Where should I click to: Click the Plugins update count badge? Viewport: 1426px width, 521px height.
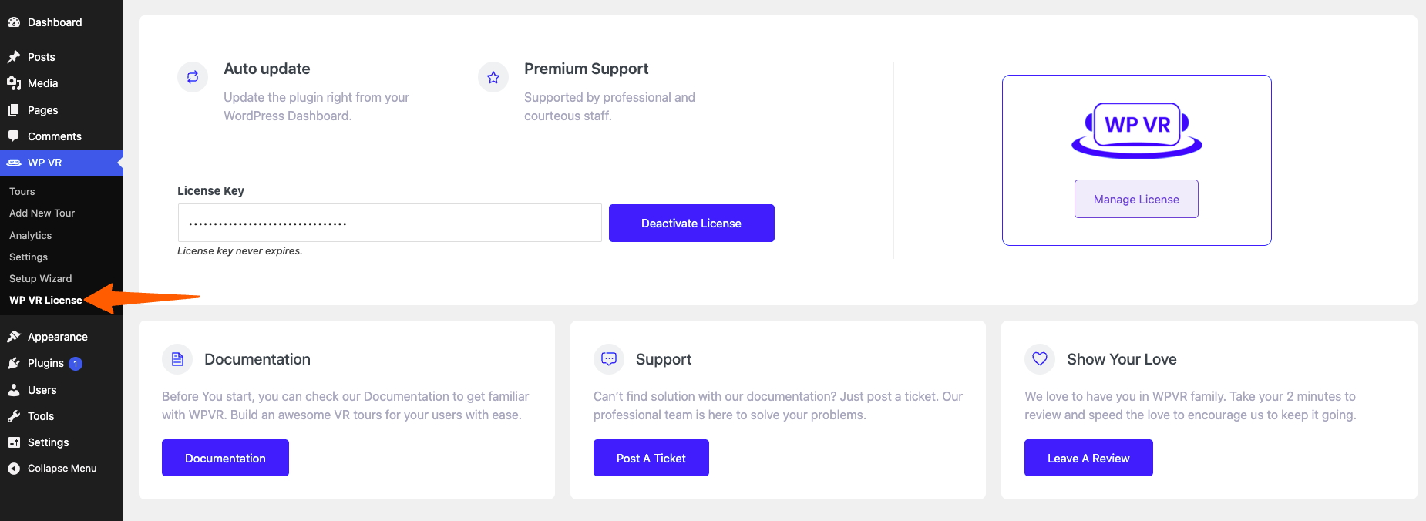coord(76,364)
